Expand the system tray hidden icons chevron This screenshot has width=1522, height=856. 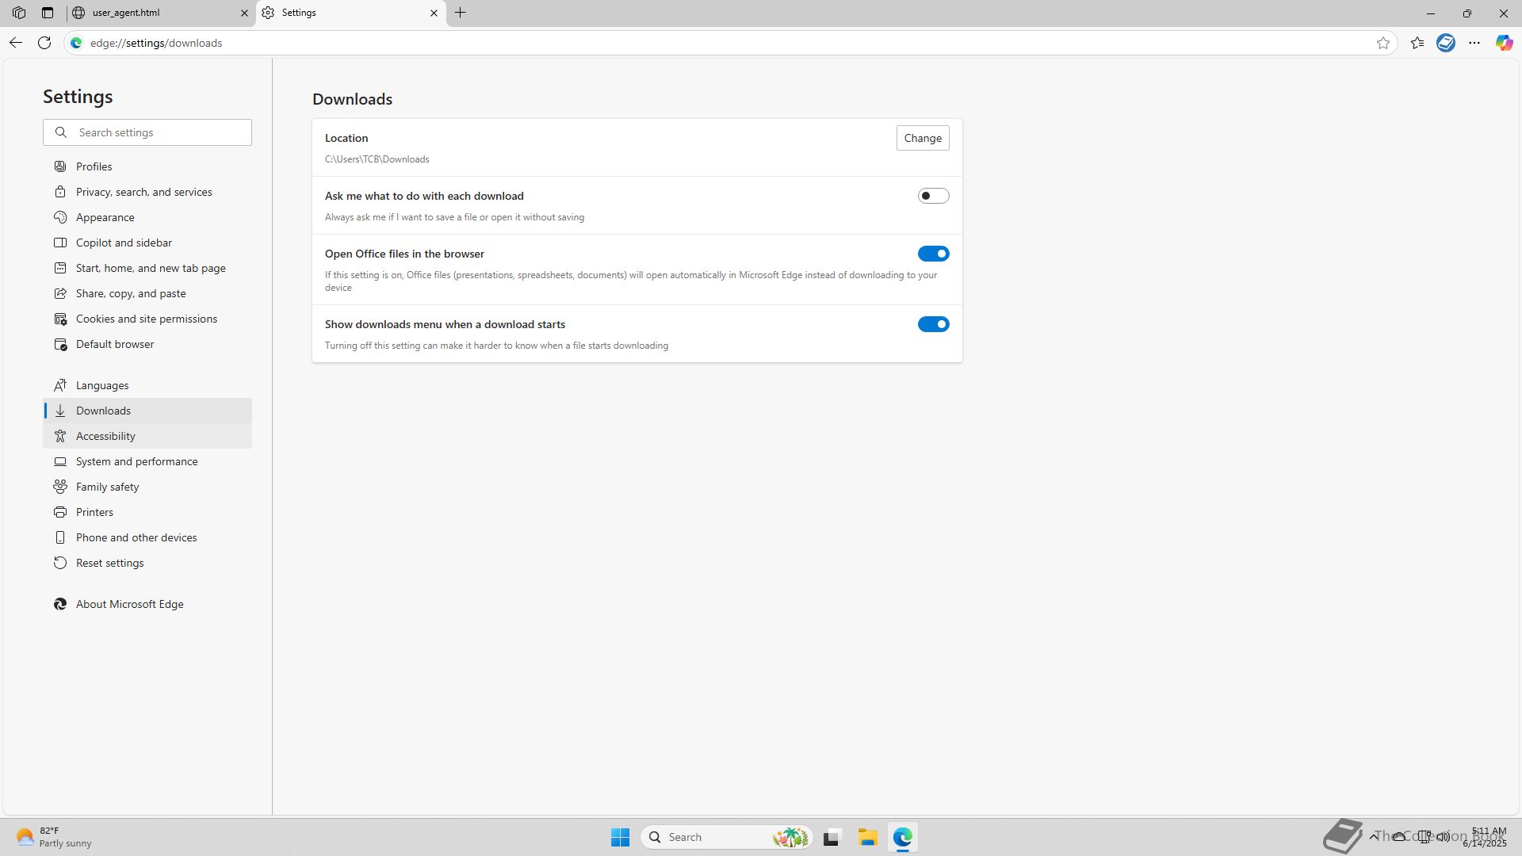coord(1374,836)
